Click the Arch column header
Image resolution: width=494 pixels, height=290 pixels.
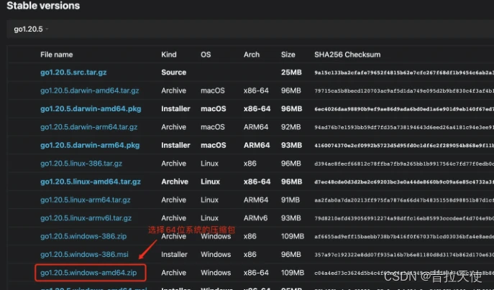252,55
